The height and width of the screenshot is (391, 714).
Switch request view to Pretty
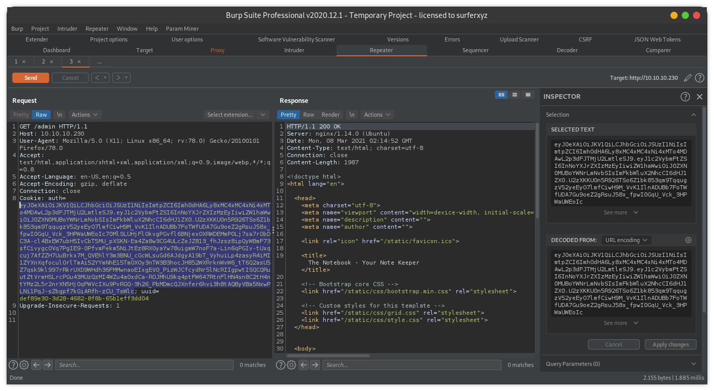coord(21,115)
